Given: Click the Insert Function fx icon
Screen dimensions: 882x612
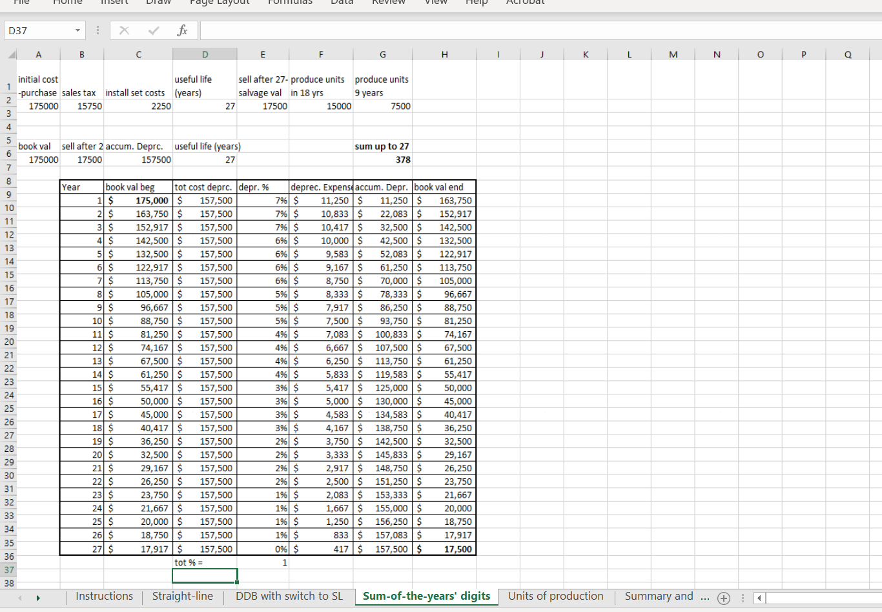Looking at the screenshot, I should pos(183,30).
